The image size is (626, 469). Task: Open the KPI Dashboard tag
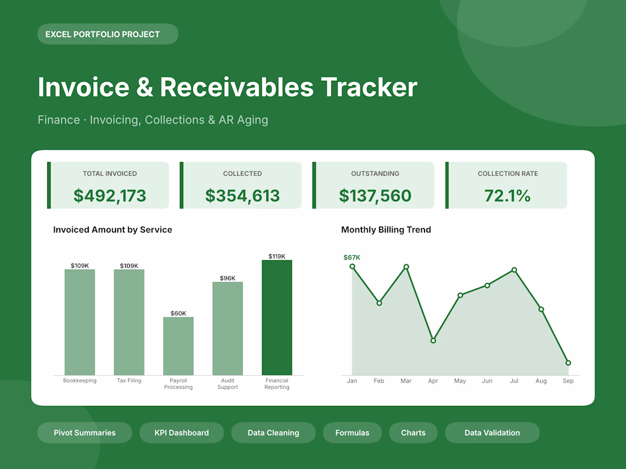tap(182, 433)
